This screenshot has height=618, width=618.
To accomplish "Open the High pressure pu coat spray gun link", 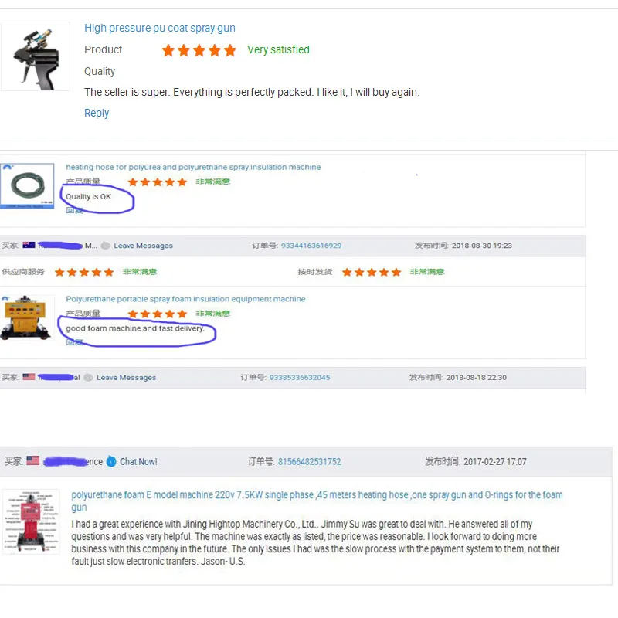I will click(x=160, y=29).
